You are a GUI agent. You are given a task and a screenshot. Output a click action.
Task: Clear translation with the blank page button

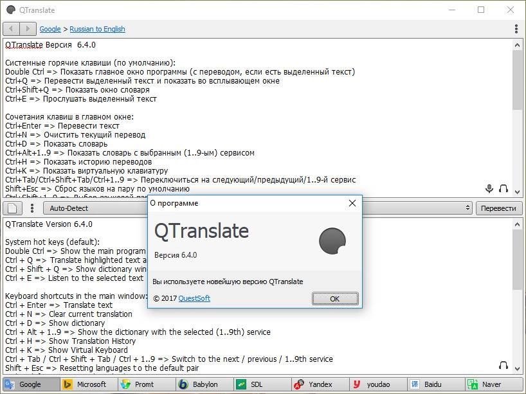click(x=13, y=208)
